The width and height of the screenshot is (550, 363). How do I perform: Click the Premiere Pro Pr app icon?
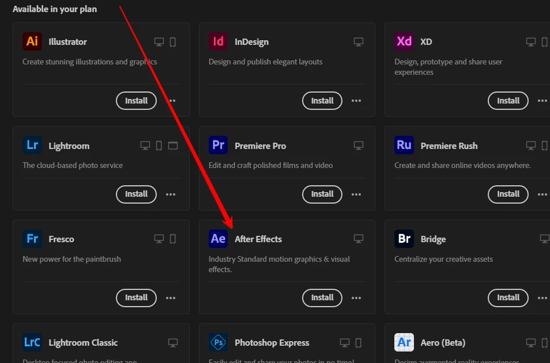pyautogui.click(x=218, y=146)
